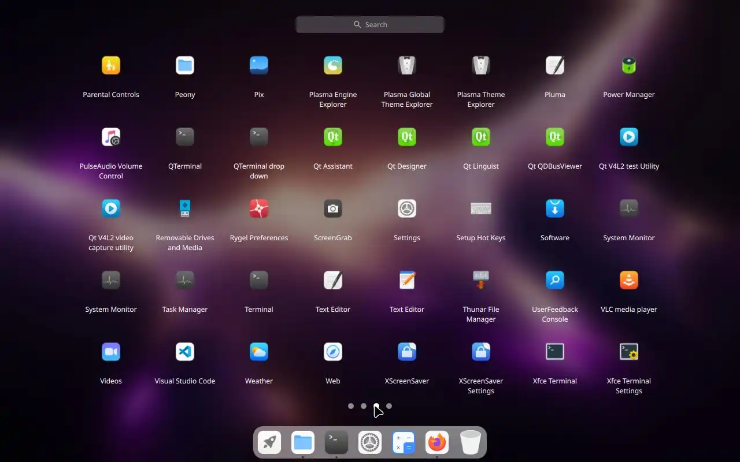This screenshot has height=462, width=740.
Task: Open QTerminal drop down
Action: [259, 137]
